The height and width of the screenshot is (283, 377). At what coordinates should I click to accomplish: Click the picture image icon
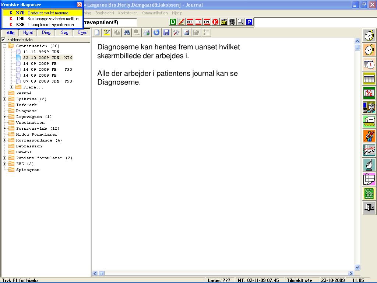point(186,32)
